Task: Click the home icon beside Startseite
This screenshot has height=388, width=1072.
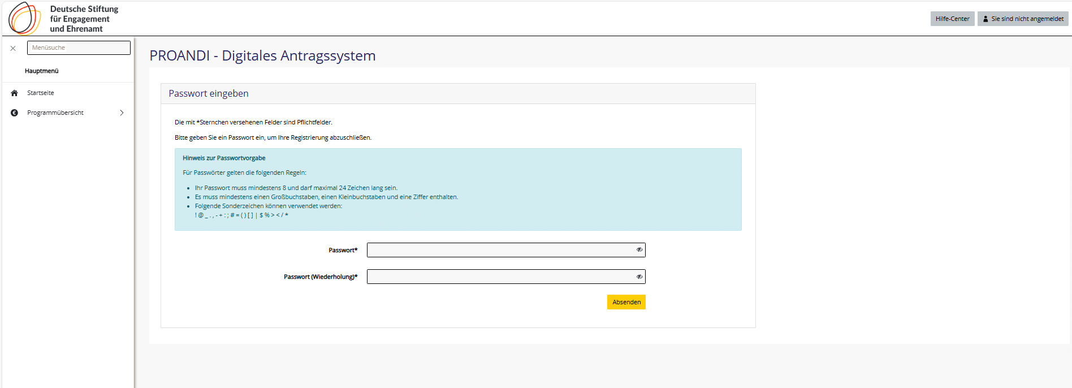Action: (x=15, y=93)
